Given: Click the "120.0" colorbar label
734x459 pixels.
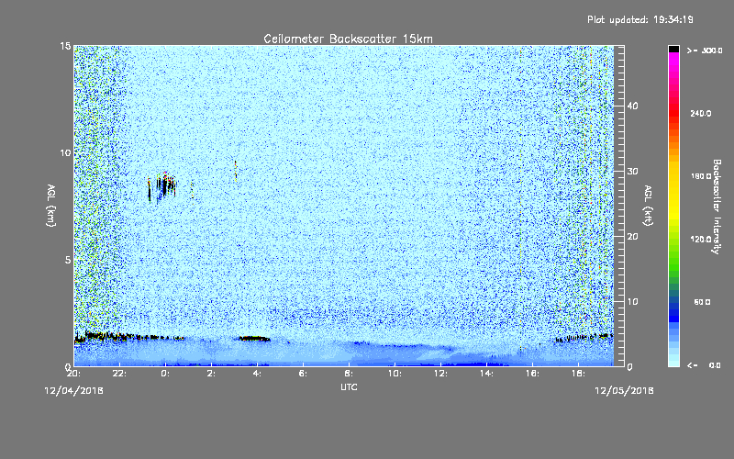Looking at the screenshot, I should click(701, 240).
